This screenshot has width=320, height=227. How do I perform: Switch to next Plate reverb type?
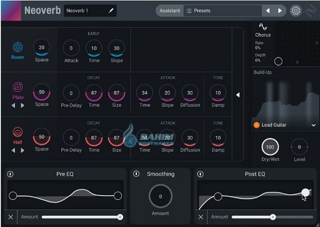point(22,106)
